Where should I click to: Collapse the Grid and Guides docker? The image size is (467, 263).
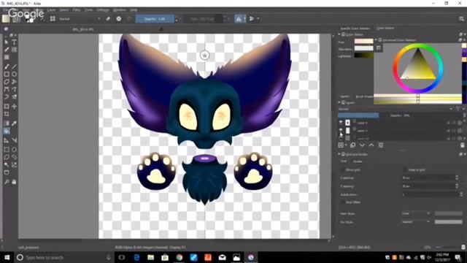coord(339,154)
